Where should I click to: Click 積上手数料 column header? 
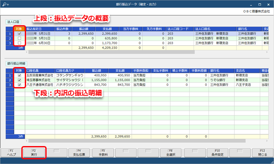click(180, 70)
